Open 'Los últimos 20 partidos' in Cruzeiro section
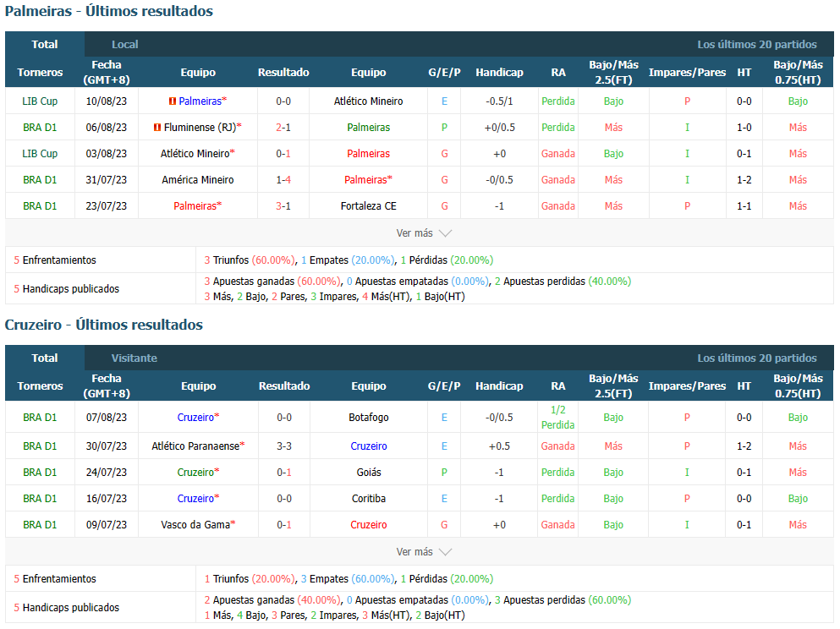Screen dimensions: 840x629 tap(757, 358)
